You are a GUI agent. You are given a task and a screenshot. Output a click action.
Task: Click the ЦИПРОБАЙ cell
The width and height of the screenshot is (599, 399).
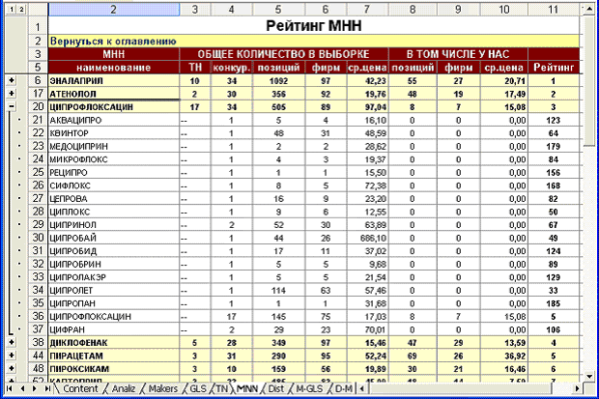[x=114, y=238]
